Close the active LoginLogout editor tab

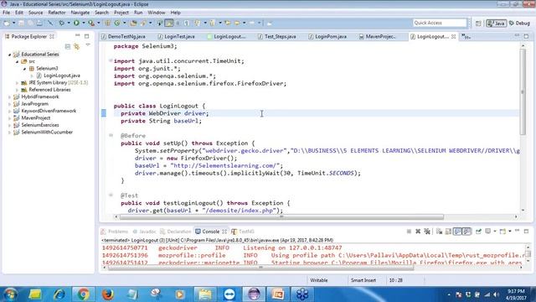[x=453, y=36]
